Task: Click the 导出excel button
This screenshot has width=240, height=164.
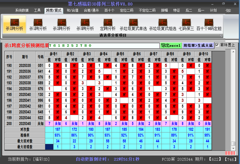Action: click(x=171, y=45)
